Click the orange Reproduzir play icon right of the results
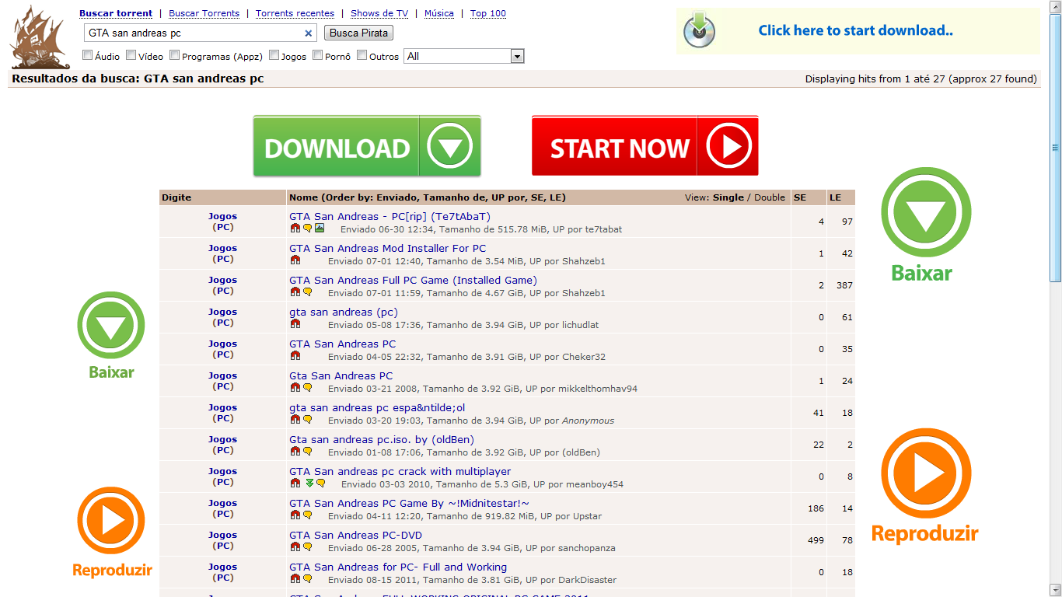 click(926, 473)
